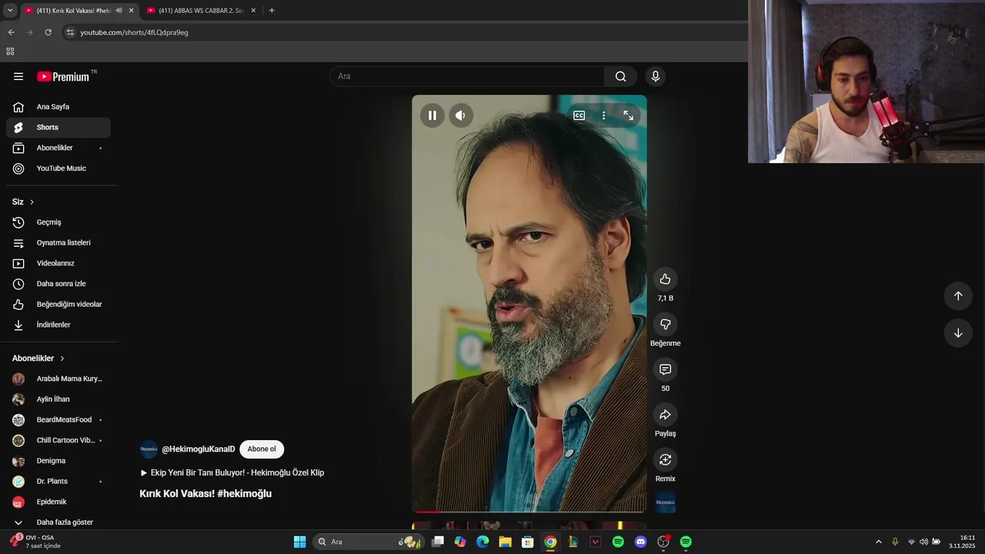Screen dimensions: 985x554
Task: Open Oynatma listeleri playlists
Action: (x=58, y=243)
